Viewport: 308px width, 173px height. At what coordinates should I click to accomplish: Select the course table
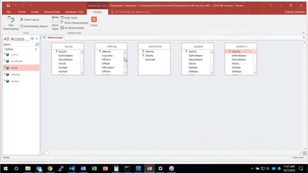click(x=21, y=54)
